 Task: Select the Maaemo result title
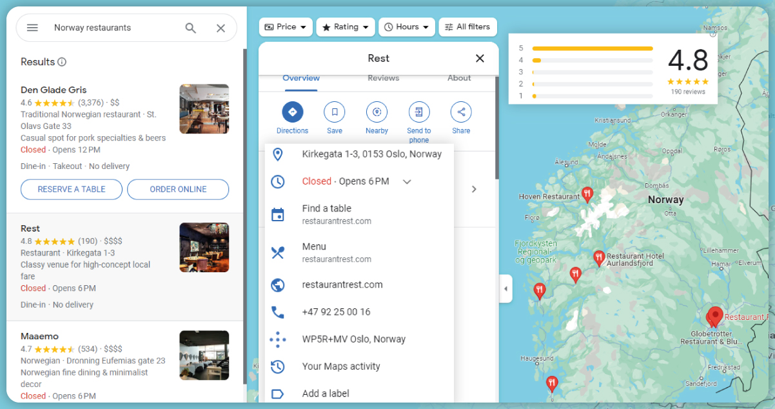[x=39, y=336]
